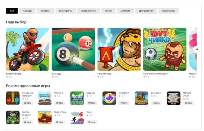The image size is (204, 131).
Task: Click Играть button for Wheely 3
Action: click(x=60, y=103)
